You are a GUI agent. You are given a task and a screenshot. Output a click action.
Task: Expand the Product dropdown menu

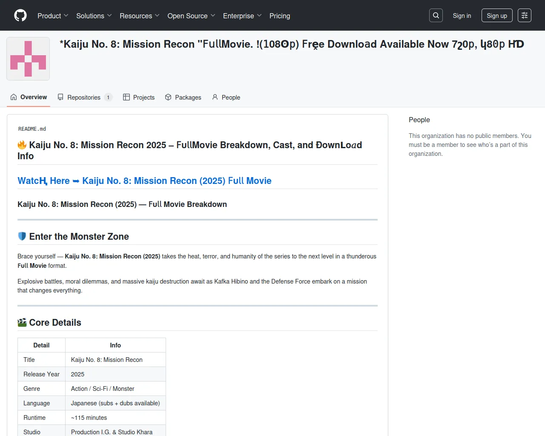coord(53,16)
